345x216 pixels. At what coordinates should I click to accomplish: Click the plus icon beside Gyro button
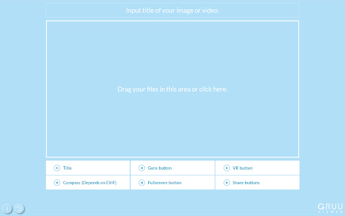(142, 168)
